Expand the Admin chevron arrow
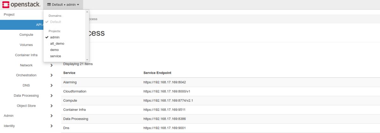Screen dimensions: 380x133 click(x=52, y=116)
